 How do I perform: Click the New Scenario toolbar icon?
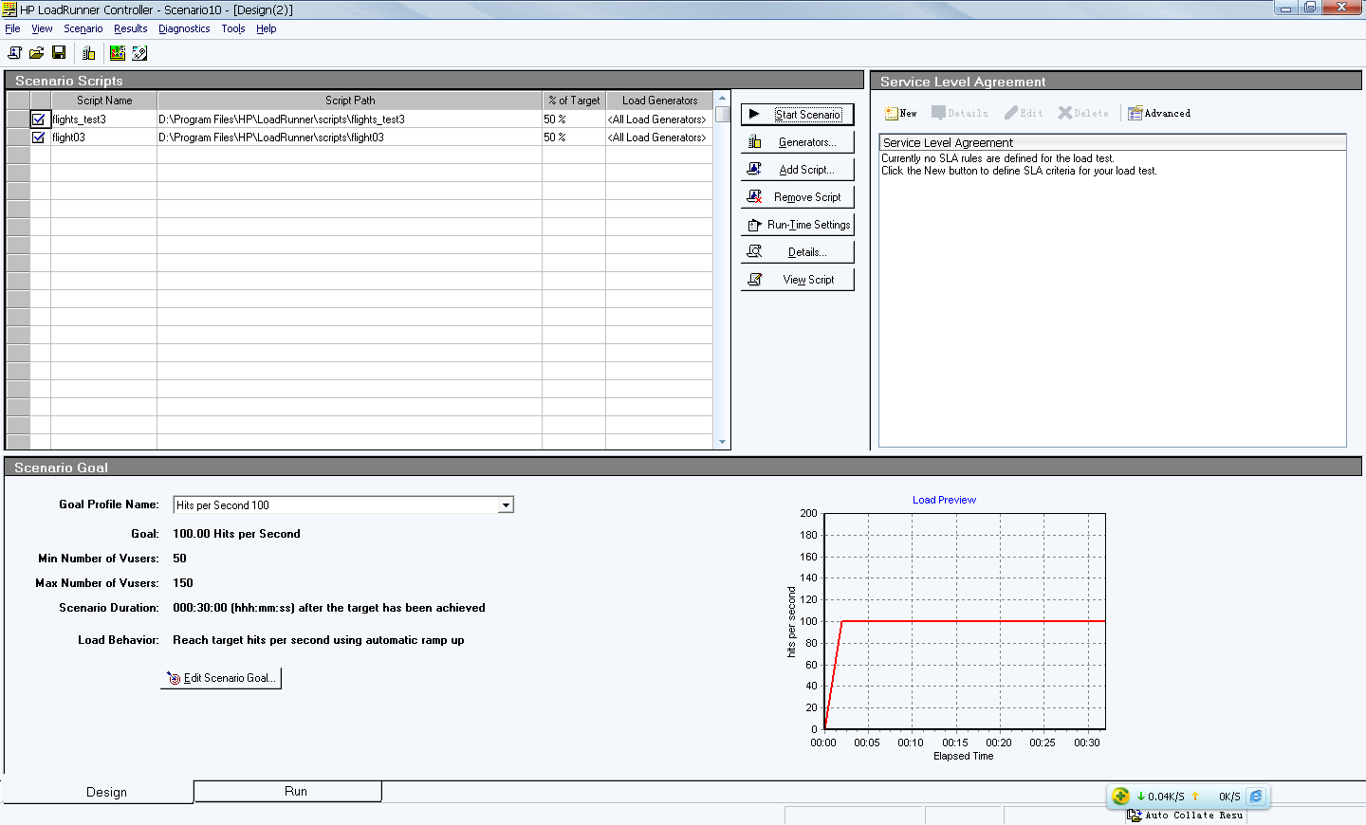click(x=15, y=53)
